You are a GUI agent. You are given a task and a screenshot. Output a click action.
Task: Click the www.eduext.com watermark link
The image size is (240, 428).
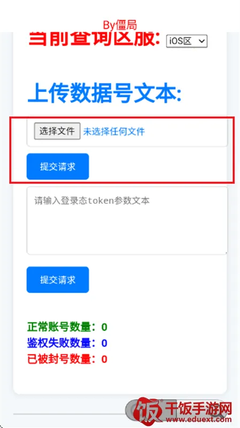pos(198,419)
